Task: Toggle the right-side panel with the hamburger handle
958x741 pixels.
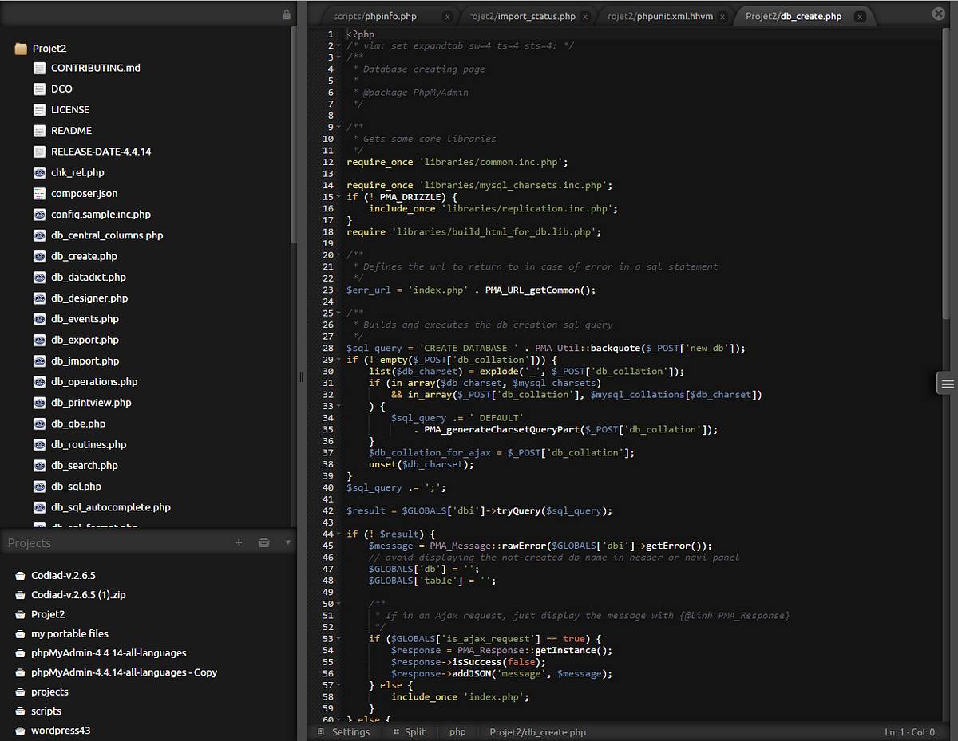Action: 947,383
